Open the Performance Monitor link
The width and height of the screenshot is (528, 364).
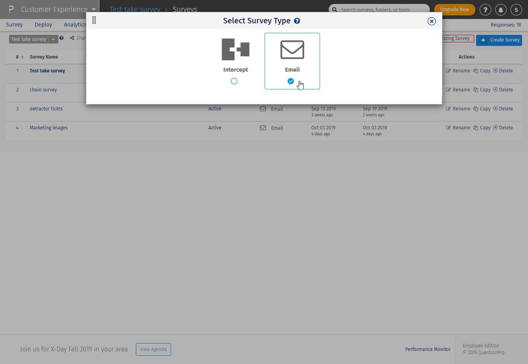click(x=428, y=349)
